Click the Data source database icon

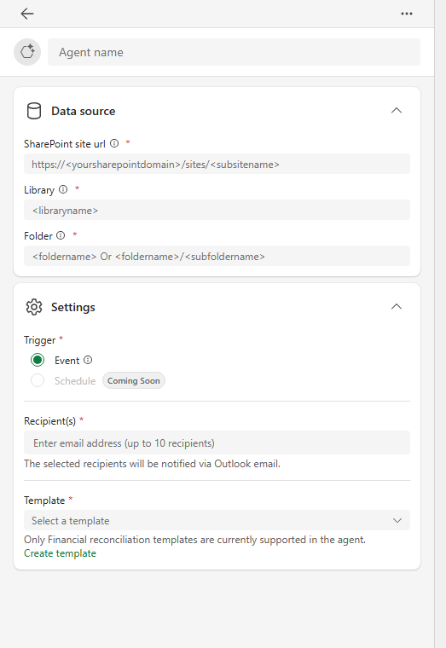[x=34, y=111]
